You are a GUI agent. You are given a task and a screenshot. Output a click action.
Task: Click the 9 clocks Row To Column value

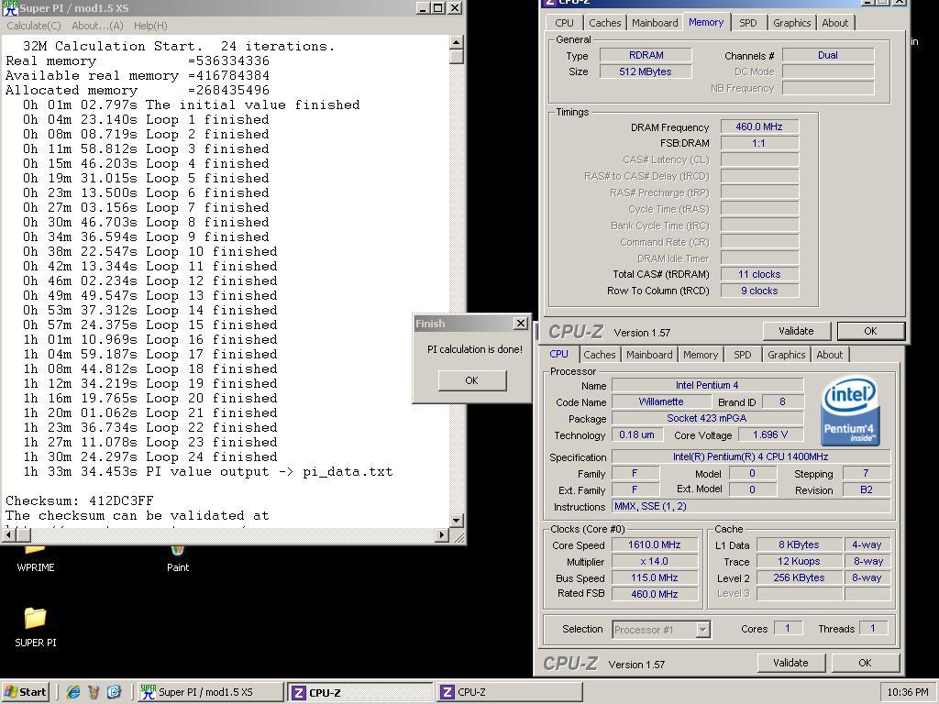pyautogui.click(x=759, y=291)
